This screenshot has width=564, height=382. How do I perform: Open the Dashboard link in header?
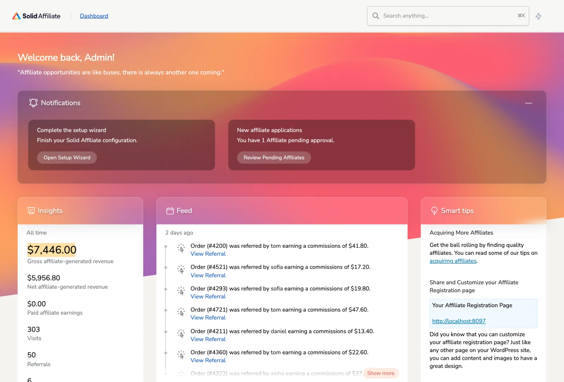pyautogui.click(x=94, y=16)
